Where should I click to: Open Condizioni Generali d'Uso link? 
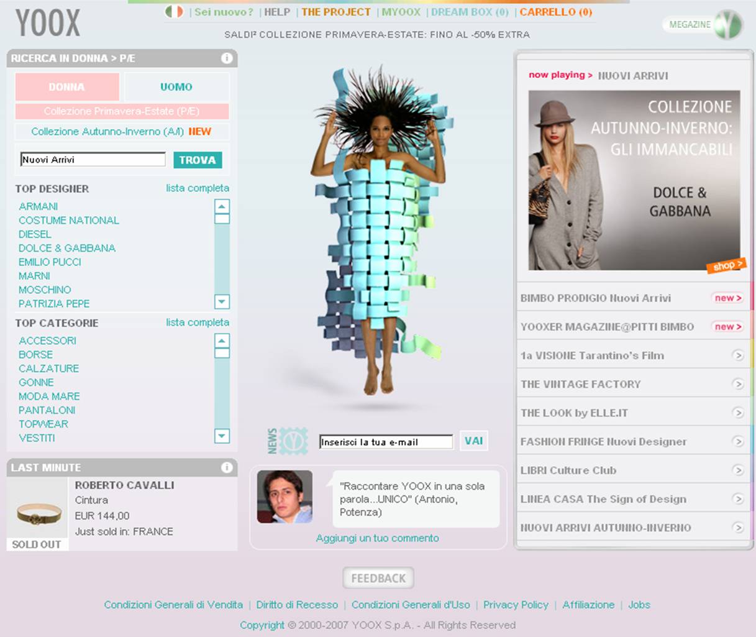click(x=411, y=605)
